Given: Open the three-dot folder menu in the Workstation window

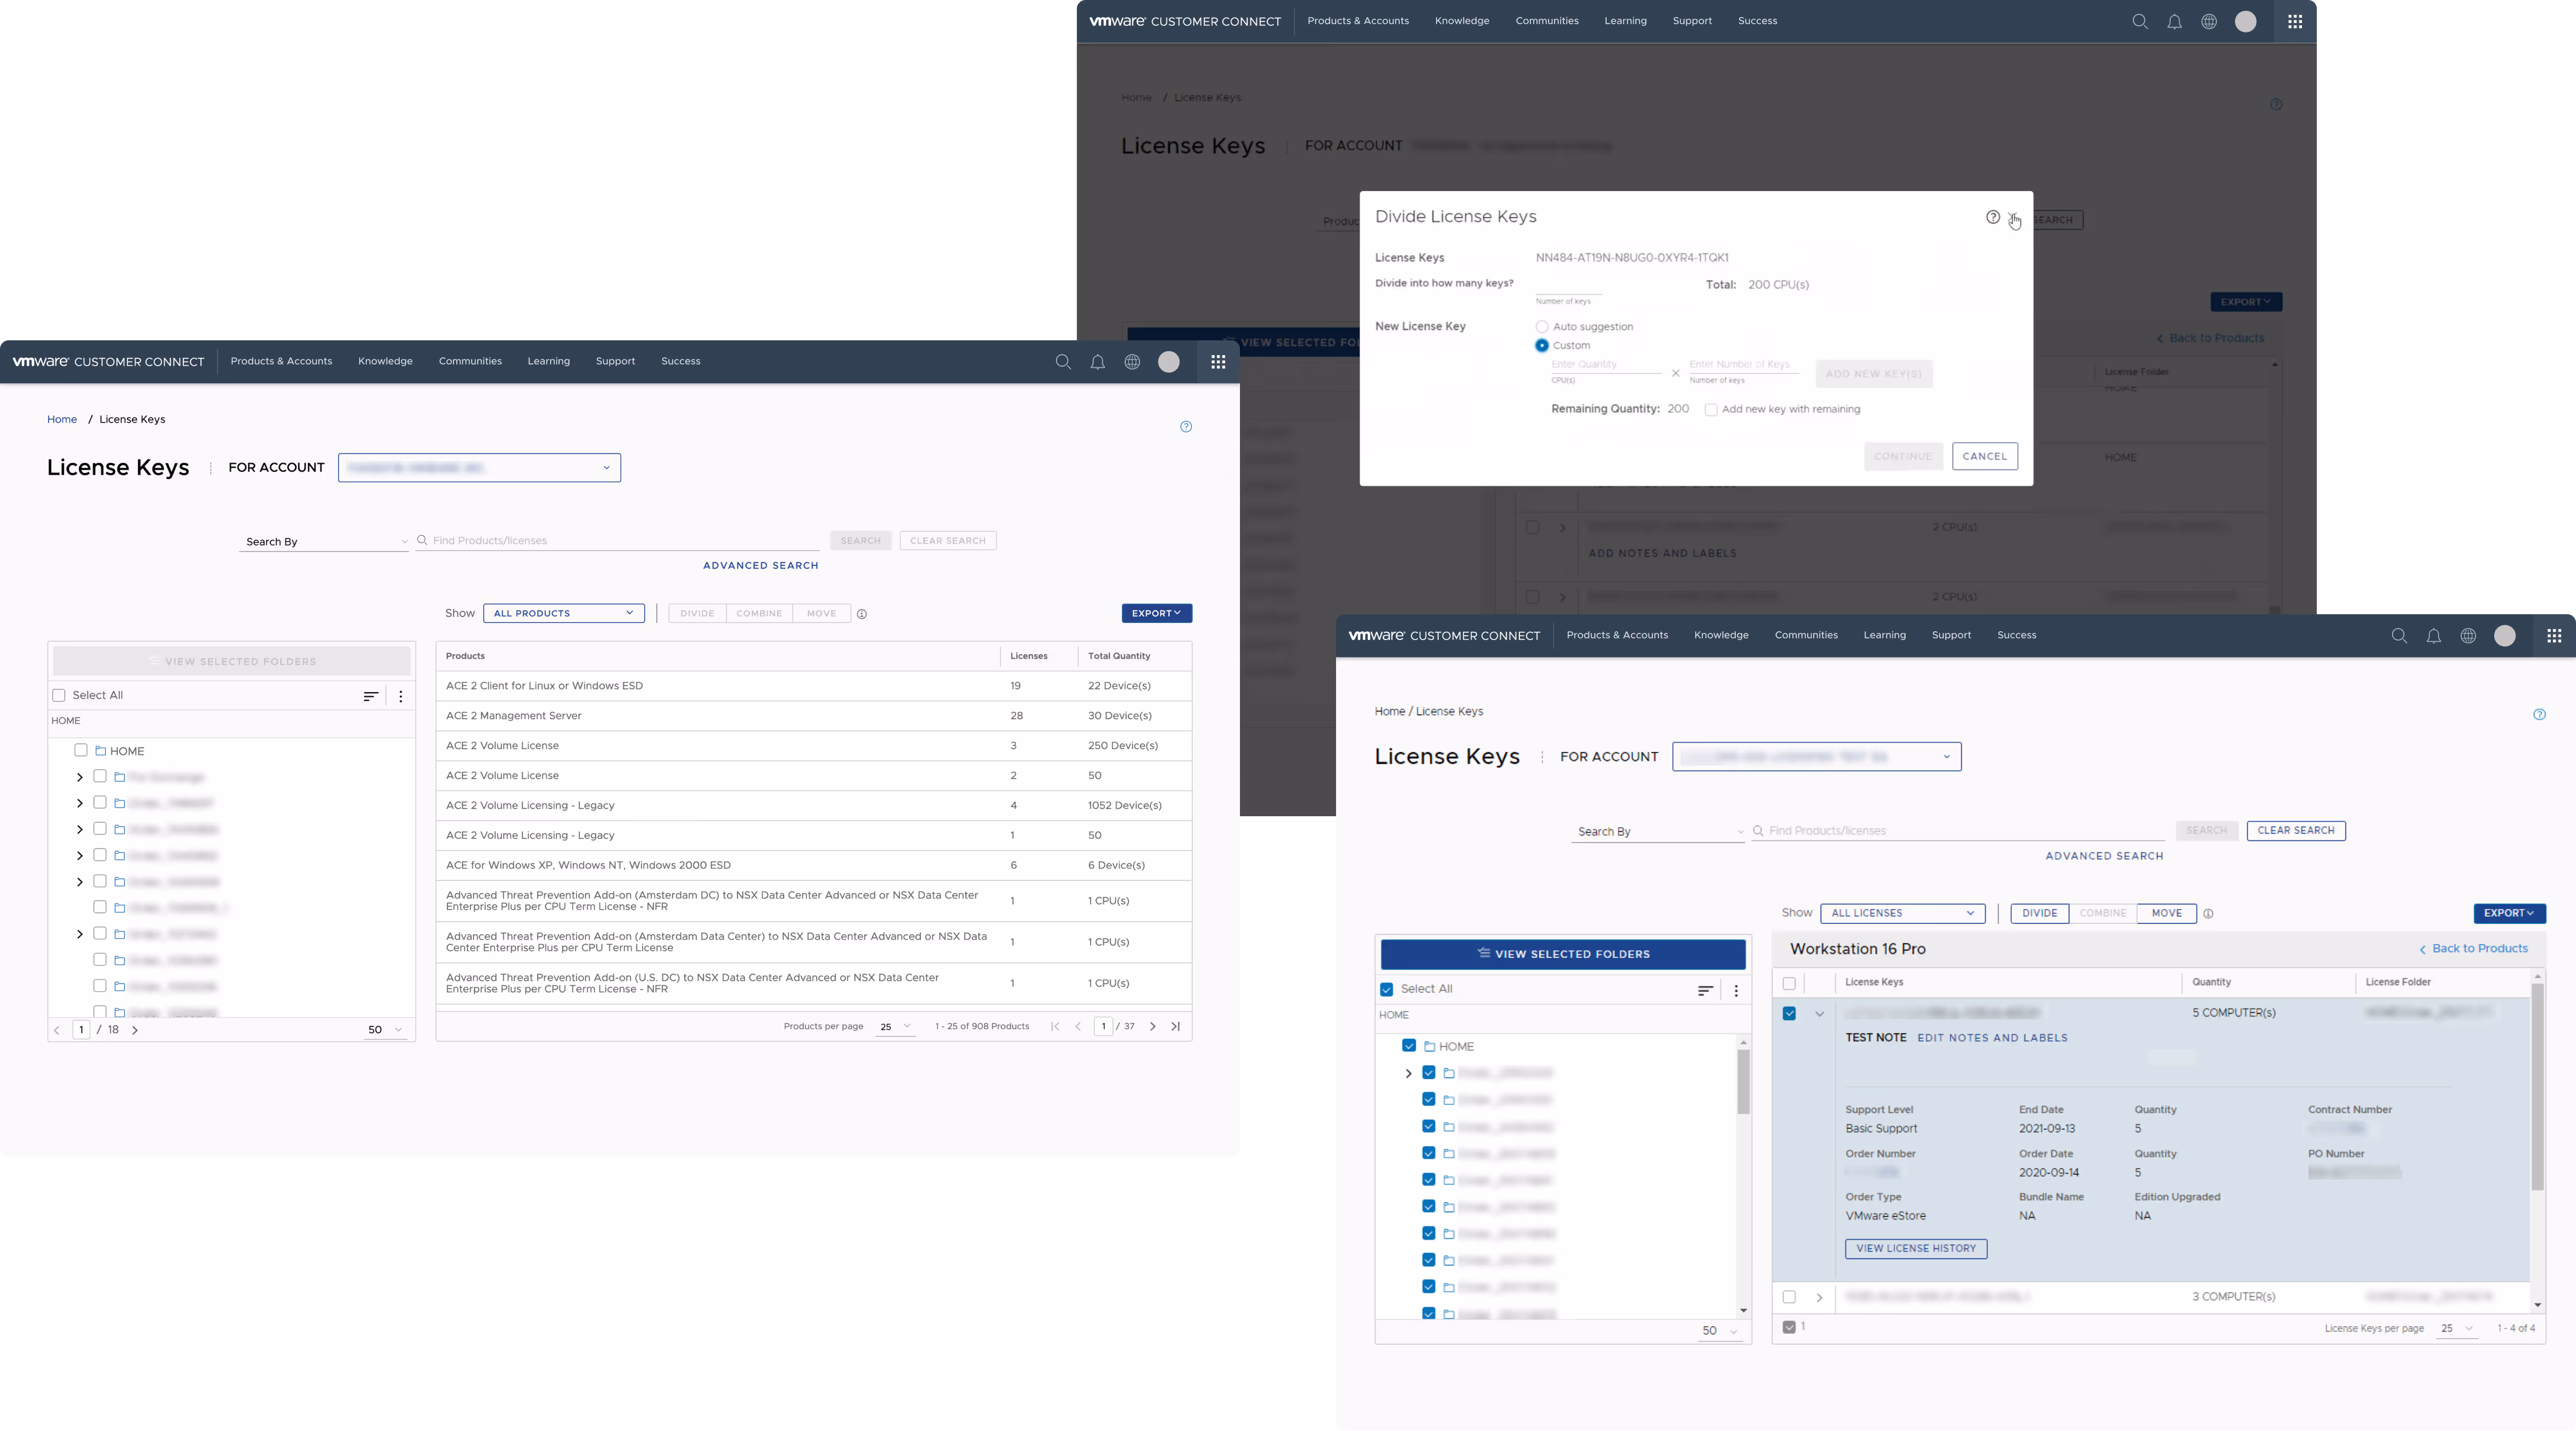Looking at the screenshot, I should 1736,991.
